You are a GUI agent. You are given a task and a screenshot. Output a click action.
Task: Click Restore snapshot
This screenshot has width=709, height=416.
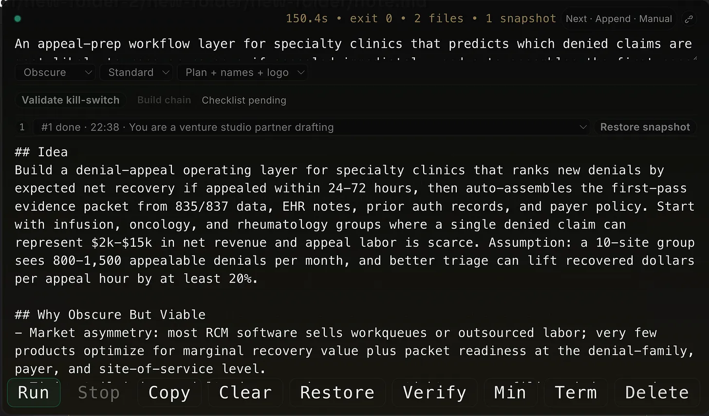[x=645, y=127]
